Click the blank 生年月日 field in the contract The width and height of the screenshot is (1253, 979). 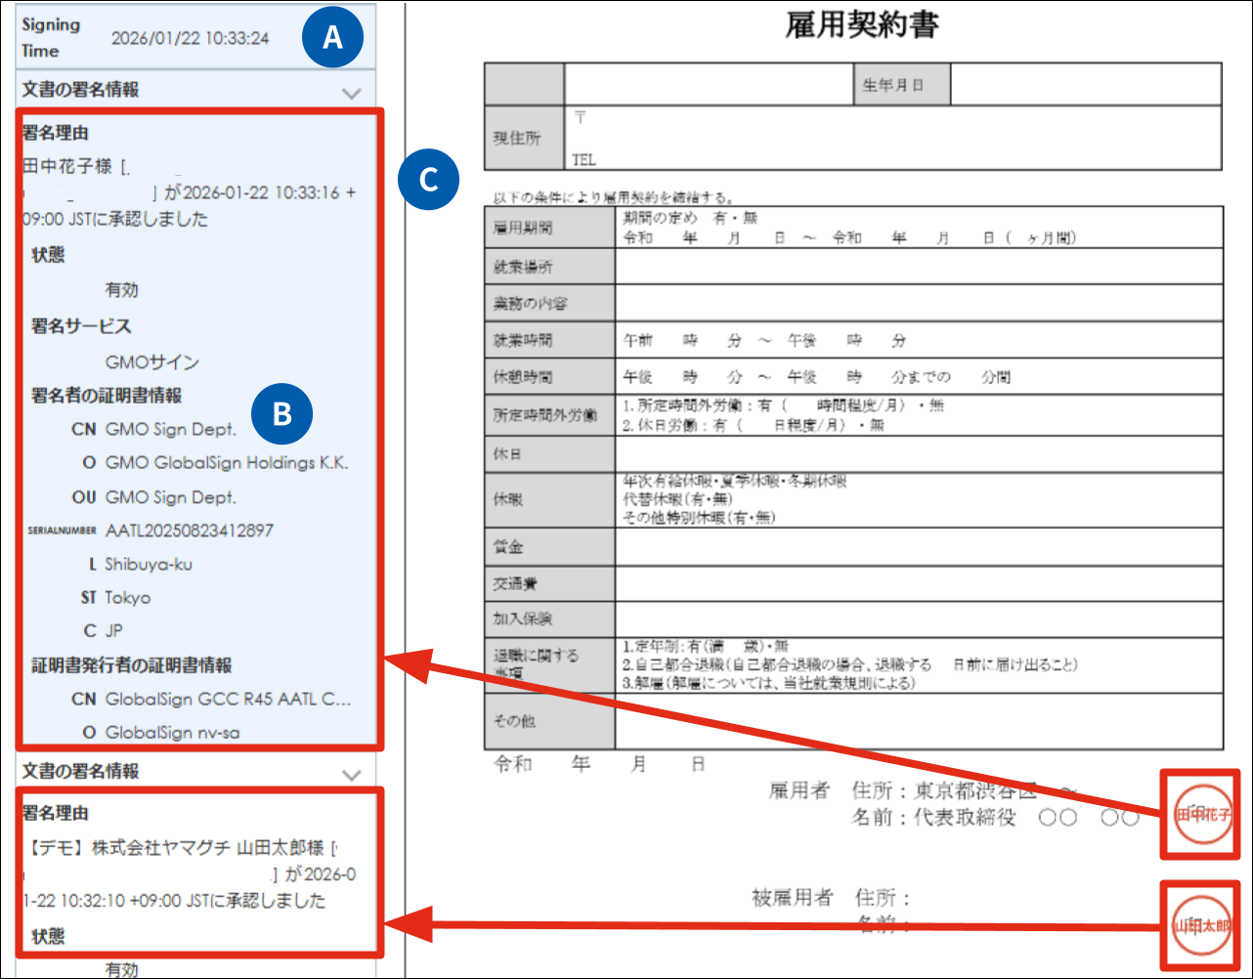click(1085, 85)
